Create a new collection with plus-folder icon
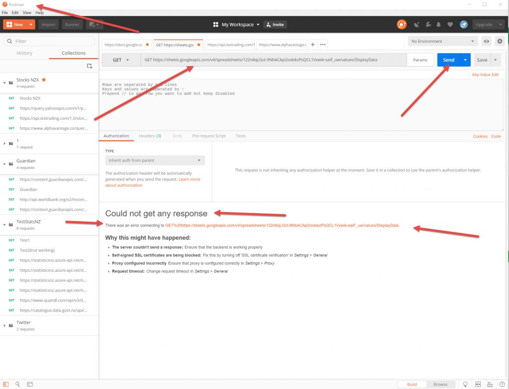This screenshot has height=389, width=509. [x=89, y=66]
